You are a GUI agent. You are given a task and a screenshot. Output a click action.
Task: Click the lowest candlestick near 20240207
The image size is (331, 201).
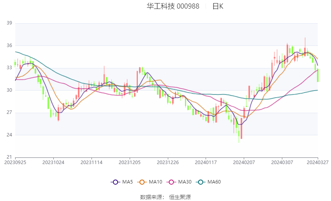[x=239, y=133]
